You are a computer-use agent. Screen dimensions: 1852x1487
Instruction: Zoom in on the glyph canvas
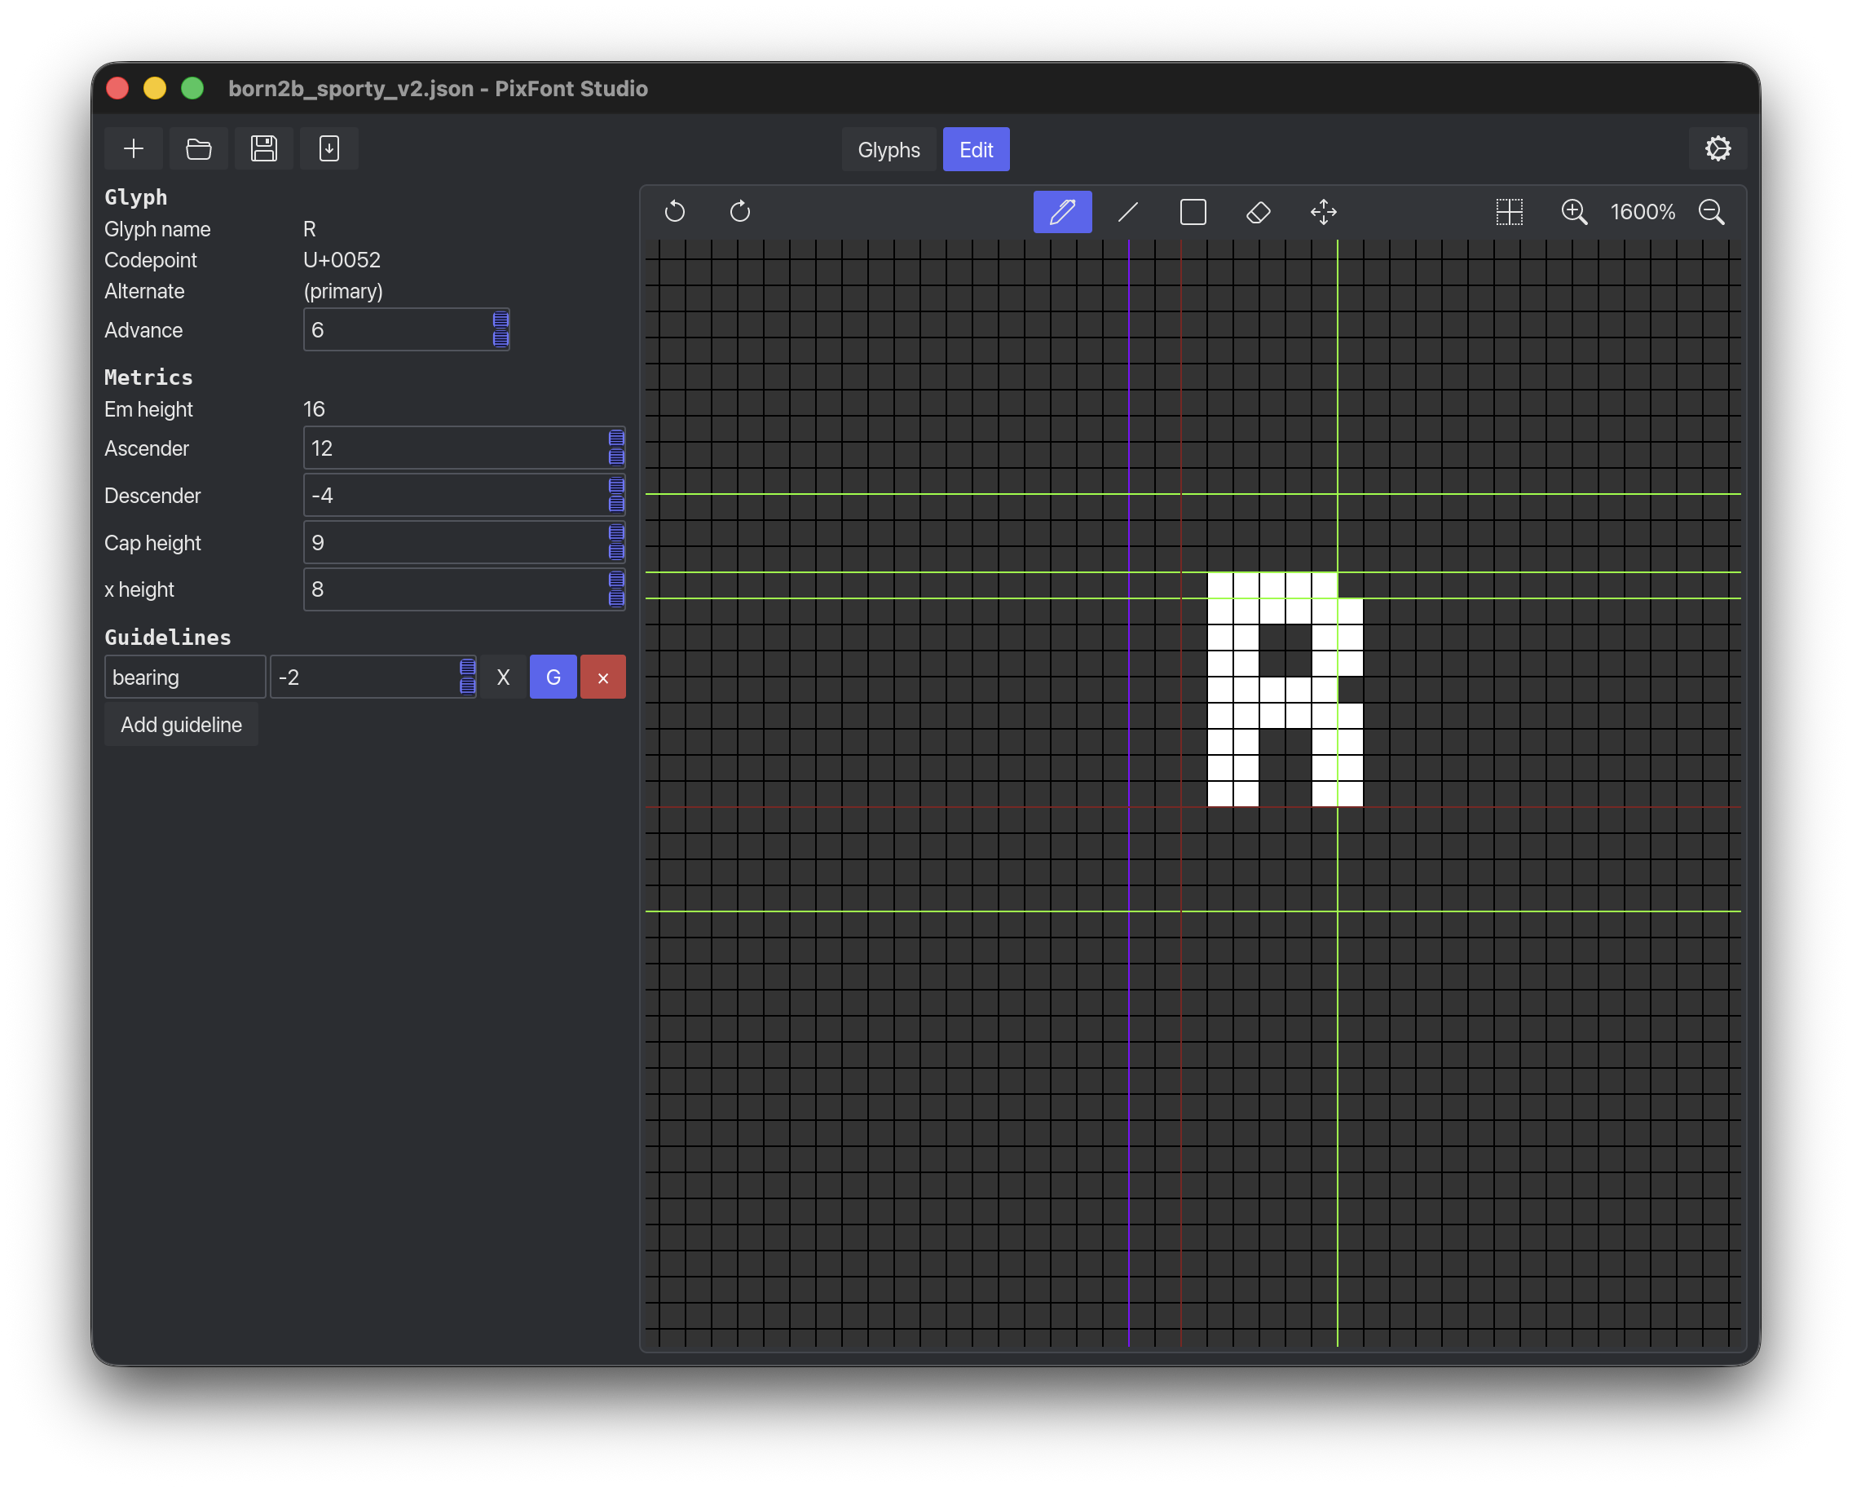point(1574,211)
